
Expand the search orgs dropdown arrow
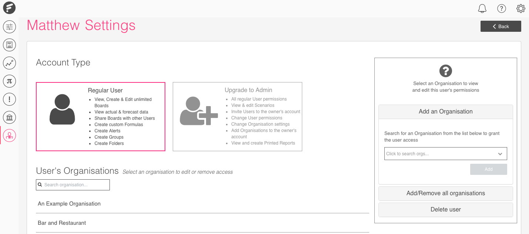[500, 154]
